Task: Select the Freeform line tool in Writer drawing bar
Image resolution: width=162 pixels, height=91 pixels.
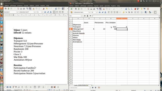Action: click(13, 87)
